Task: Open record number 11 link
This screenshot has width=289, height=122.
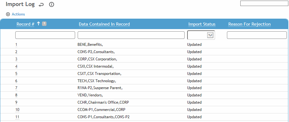Action: 17,117
